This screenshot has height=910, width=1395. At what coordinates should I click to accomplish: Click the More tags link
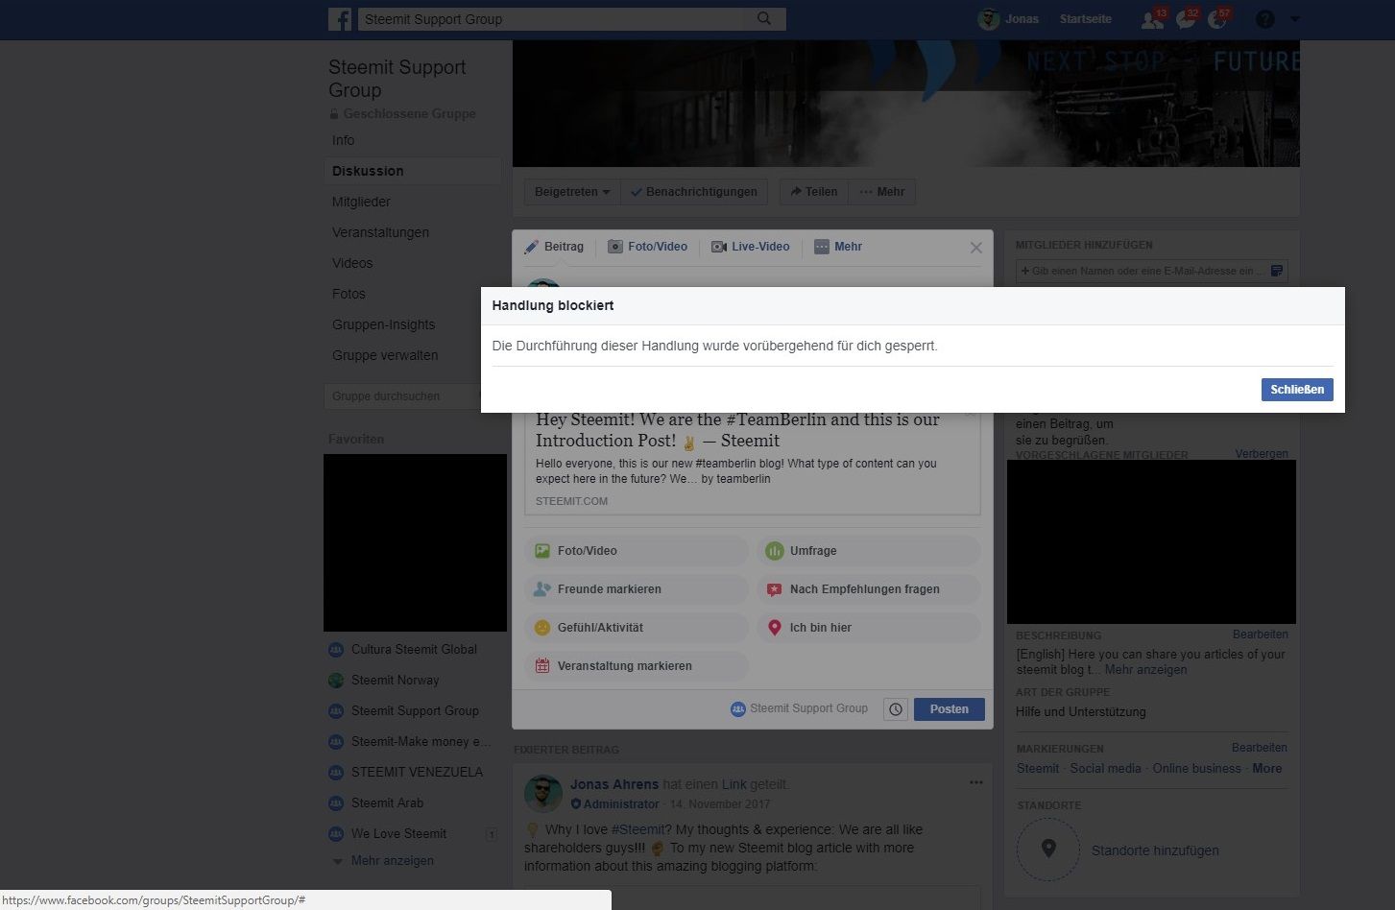[1267, 769]
